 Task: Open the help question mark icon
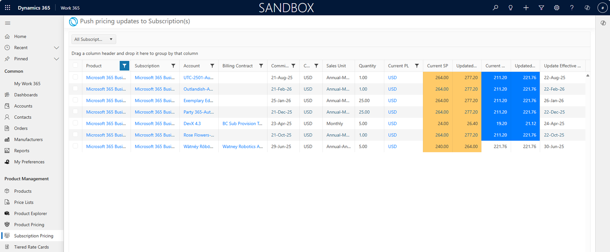[572, 7]
